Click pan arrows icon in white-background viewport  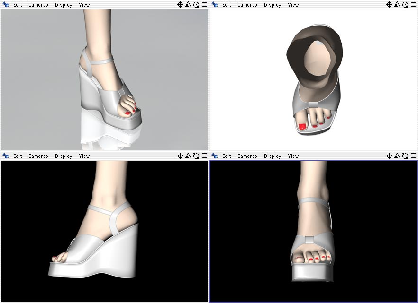pos(389,5)
